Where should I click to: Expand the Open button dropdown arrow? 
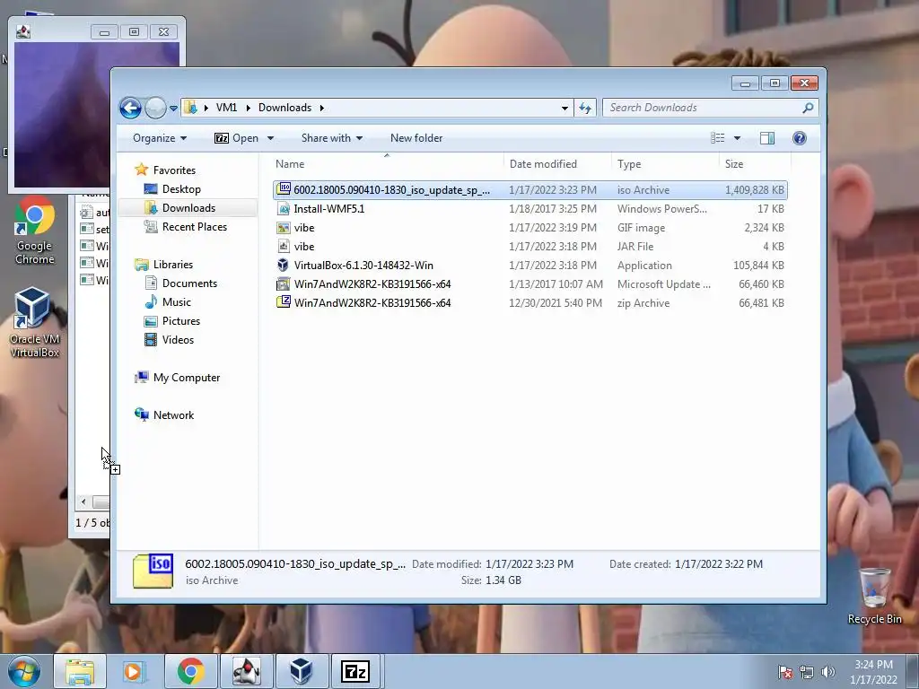[270, 138]
